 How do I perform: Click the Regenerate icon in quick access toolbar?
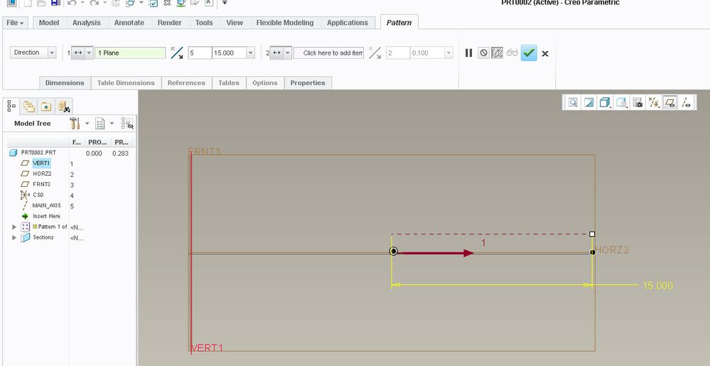pos(115,3)
